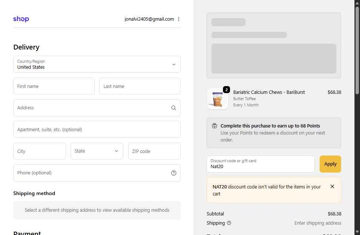Click the Apartment, suite, etc. field
Viewport: 360px width, 235px height.
click(x=97, y=129)
